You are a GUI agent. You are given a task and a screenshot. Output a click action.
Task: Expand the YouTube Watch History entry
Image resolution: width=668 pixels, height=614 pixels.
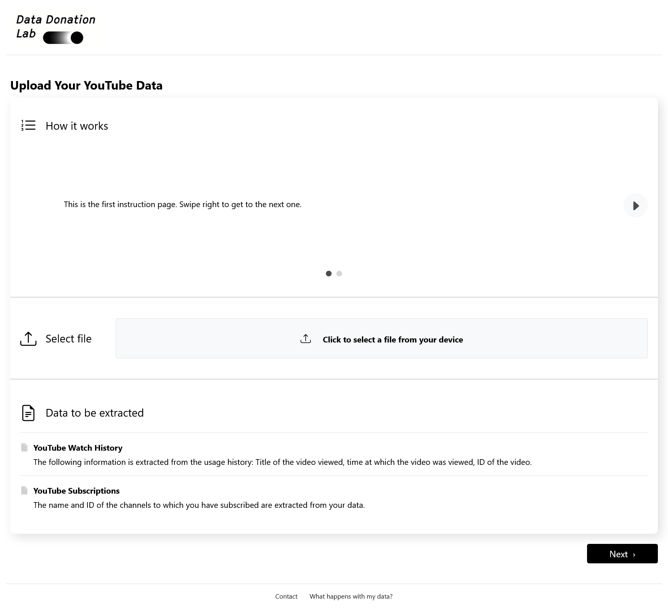(77, 447)
